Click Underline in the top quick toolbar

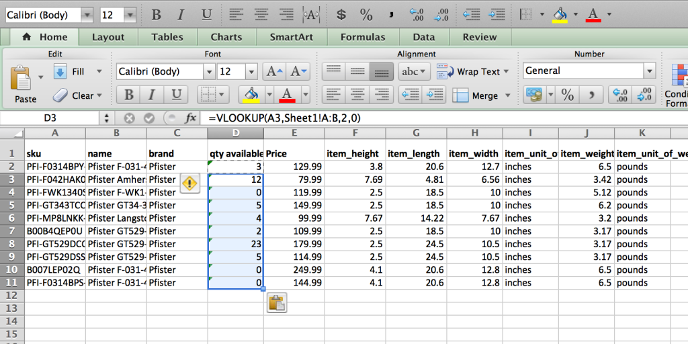207,15
